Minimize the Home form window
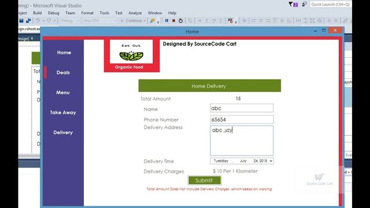The image size is (370, 208). (315, 31)
